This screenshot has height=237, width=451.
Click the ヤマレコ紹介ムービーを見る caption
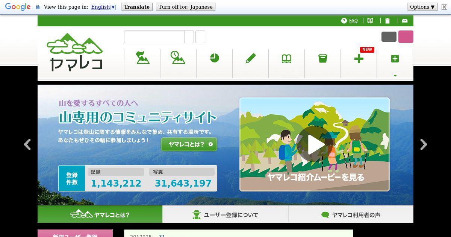pyautogui.click(x=315, y=177)
